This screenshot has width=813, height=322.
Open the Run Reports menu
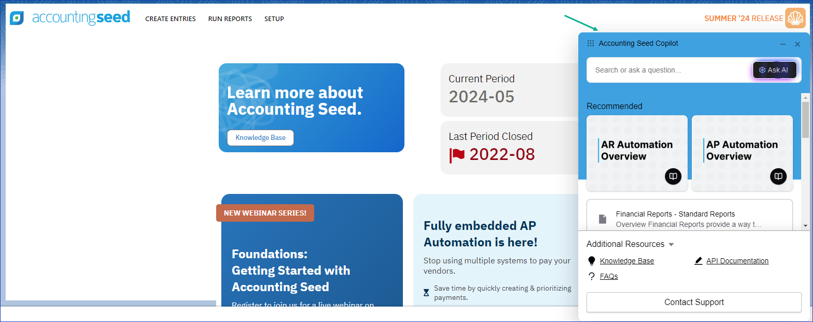(230, 19)
